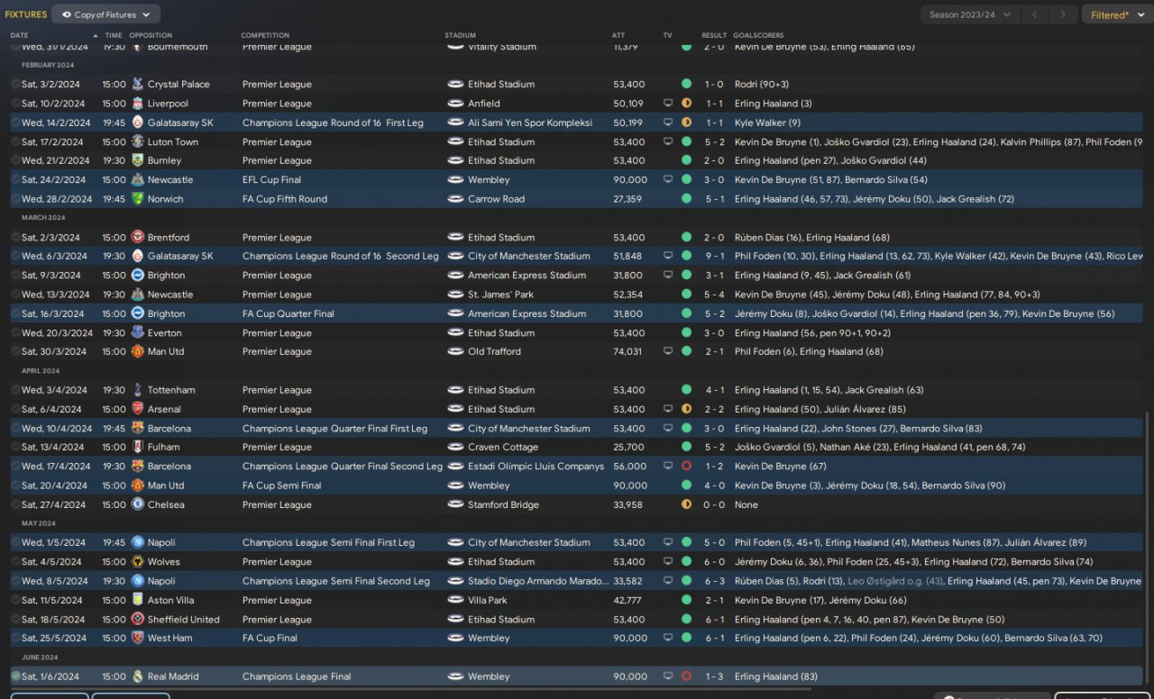Click stadium icon beside Anfield
This screenshot has height=699, width=1154.
coord(455,104)
